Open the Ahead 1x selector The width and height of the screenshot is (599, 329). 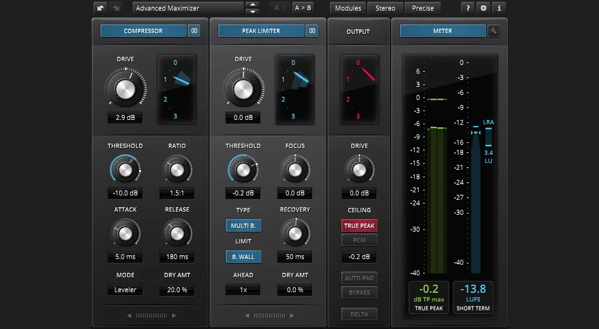pyautogui.click(x=243, y=290)
